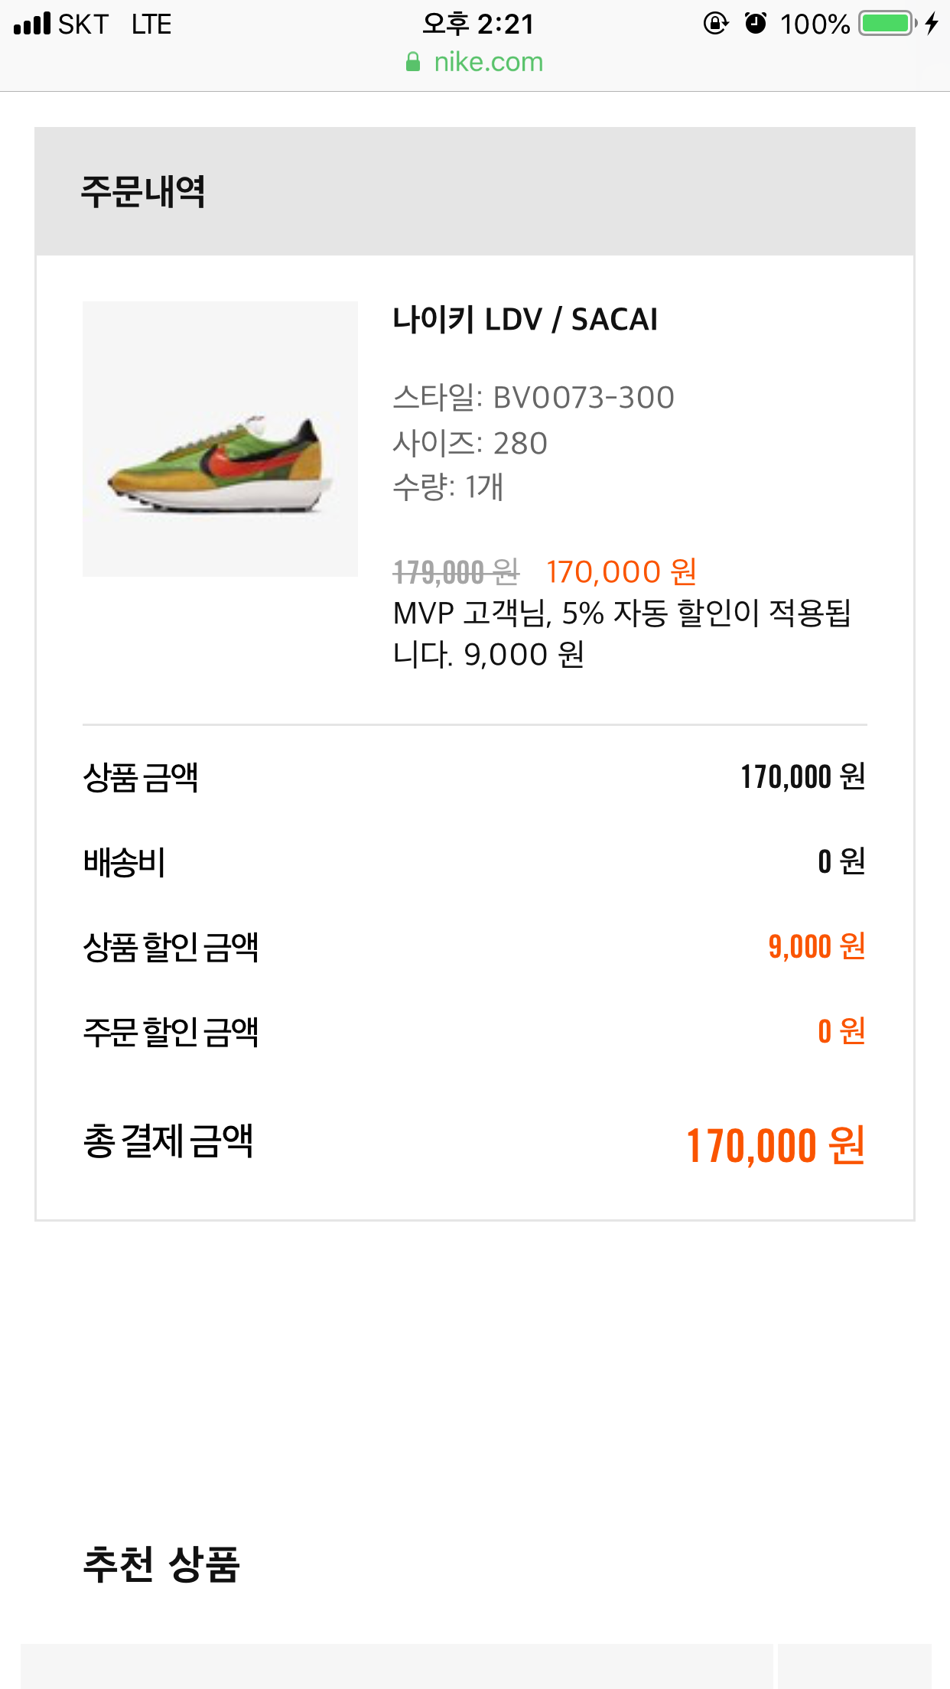The height and width of the screenshot is (1689, 950).
Task: Tap the battery icon in status bar
Action: [887, 24]
